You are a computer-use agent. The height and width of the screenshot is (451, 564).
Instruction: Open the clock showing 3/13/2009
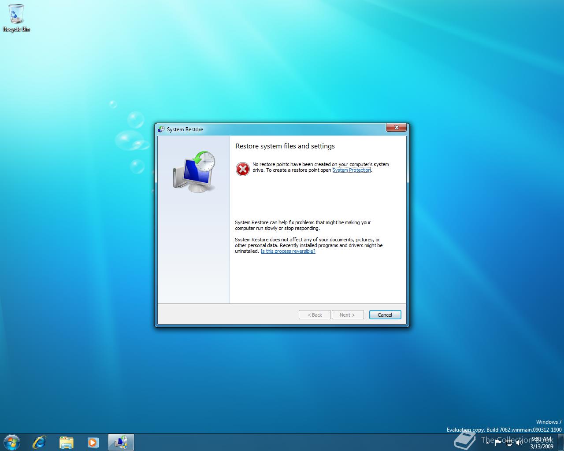(x=542, y=442)
